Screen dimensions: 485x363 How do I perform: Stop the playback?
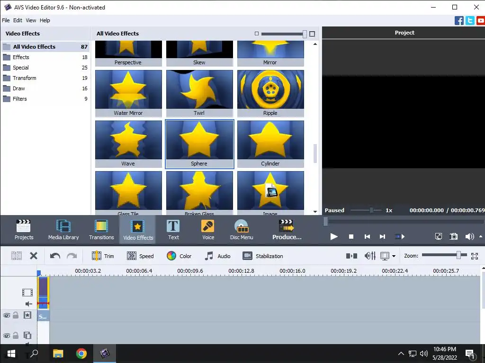(351, 237)
